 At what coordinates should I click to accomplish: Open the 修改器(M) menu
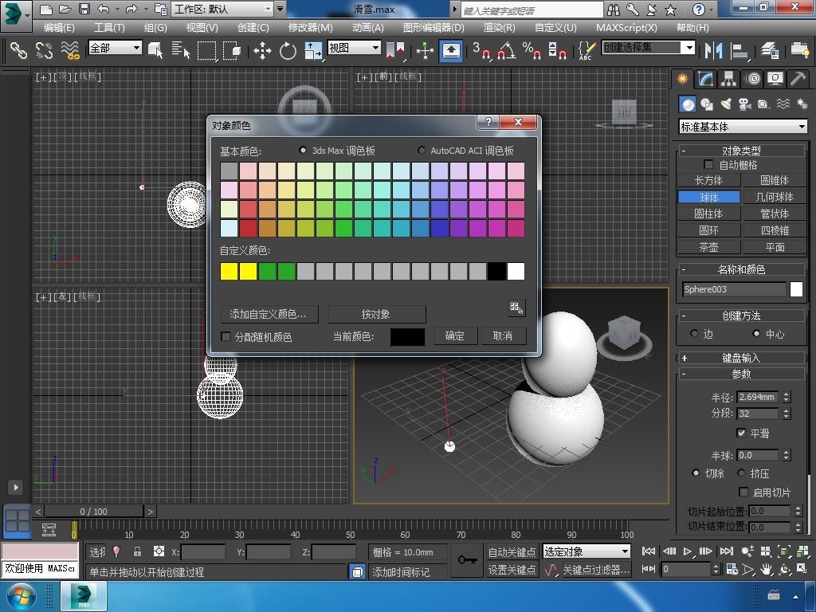point(310,28)
